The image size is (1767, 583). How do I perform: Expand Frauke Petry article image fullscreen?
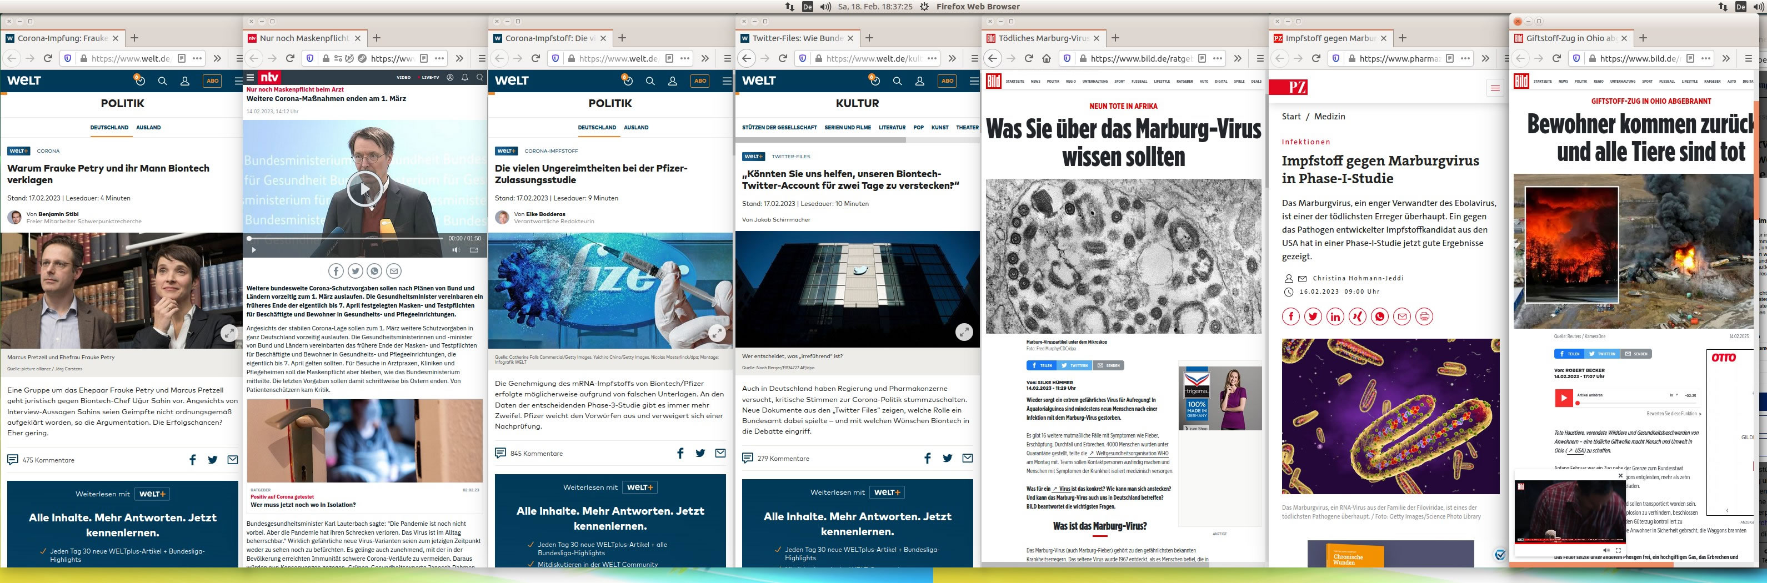[229, 333]
